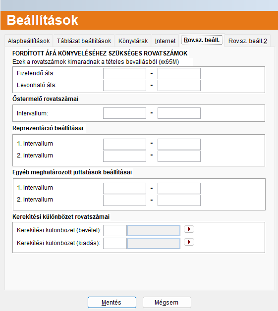This screenshot has height=311, width=278.
Task: Save settings with the Mentés button
Action: 112,302
